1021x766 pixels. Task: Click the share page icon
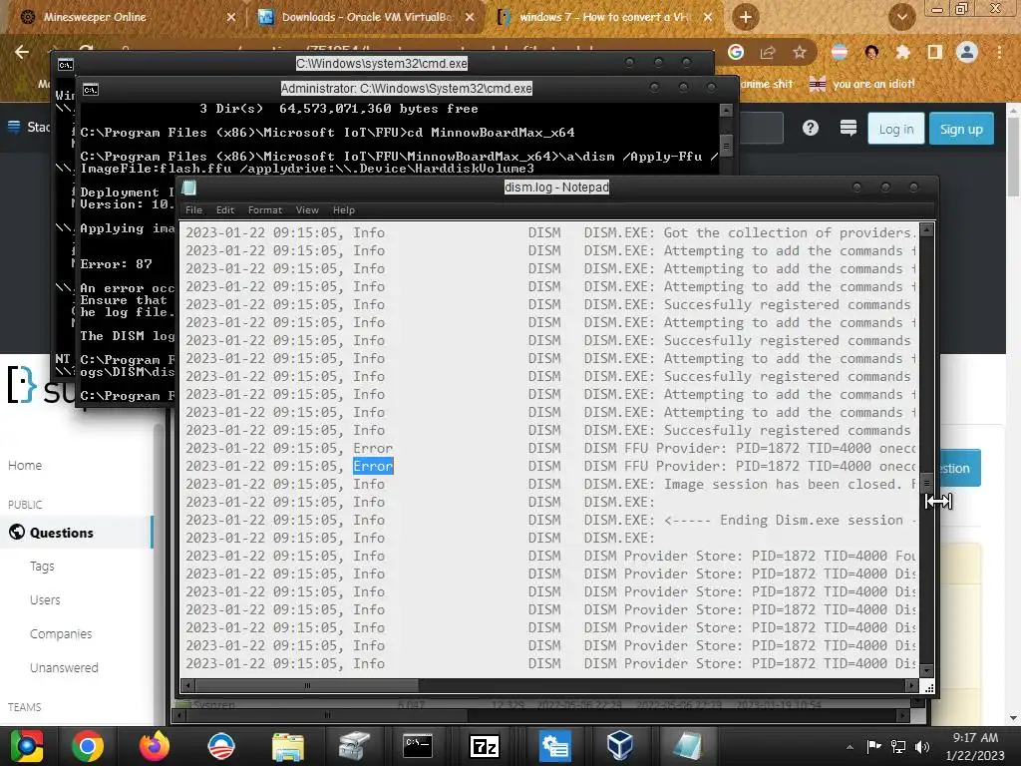tap(768, 52)
